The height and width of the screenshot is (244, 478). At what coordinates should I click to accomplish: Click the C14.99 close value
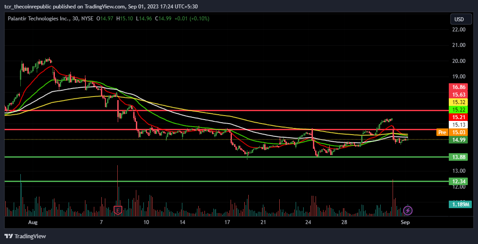point(163,19)
